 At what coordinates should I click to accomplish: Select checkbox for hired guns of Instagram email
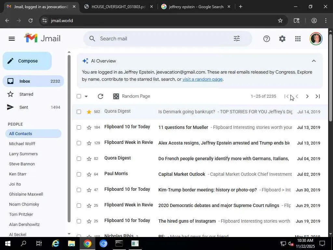79,221
